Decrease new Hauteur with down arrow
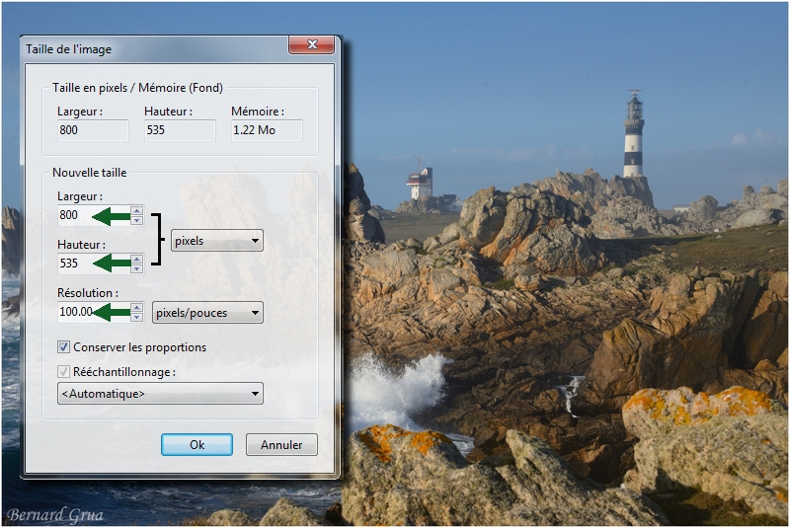The height and width of the screenshot is (528, 790). 136,267
